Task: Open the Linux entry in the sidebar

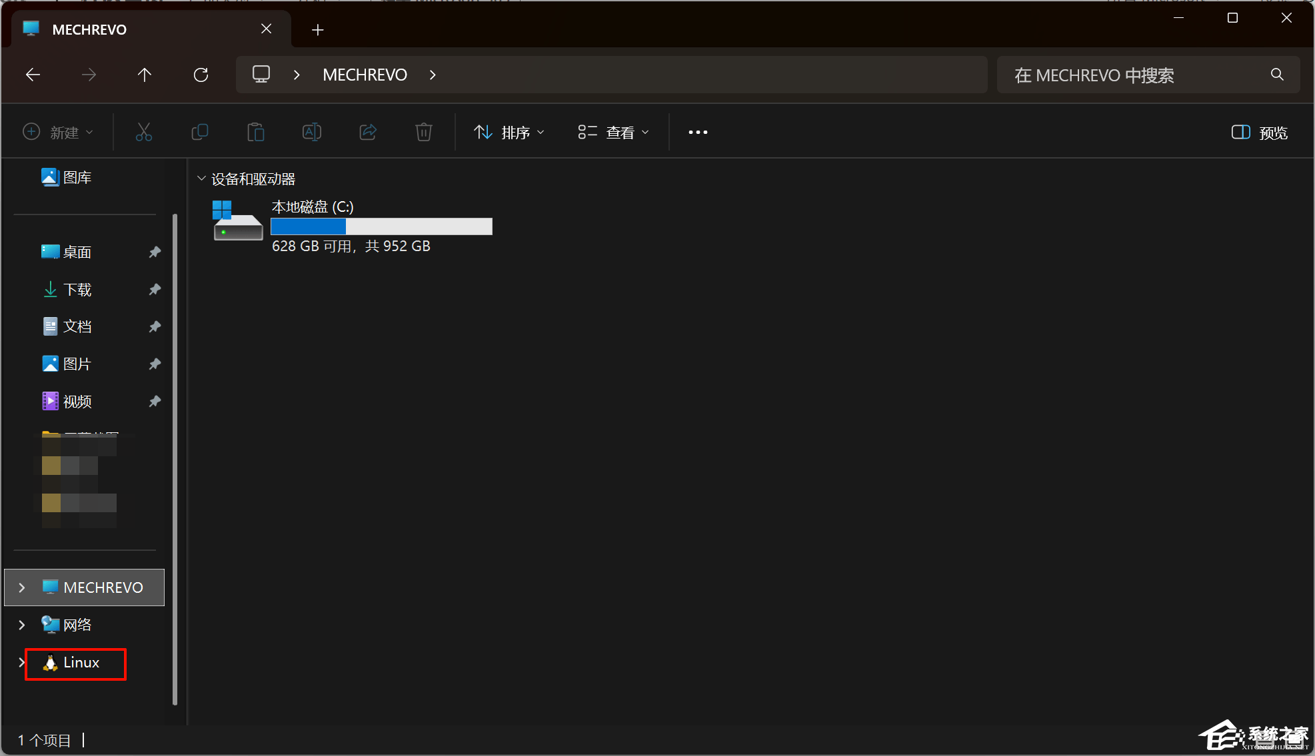Action: pyautogui.click(x=81, y=663)
